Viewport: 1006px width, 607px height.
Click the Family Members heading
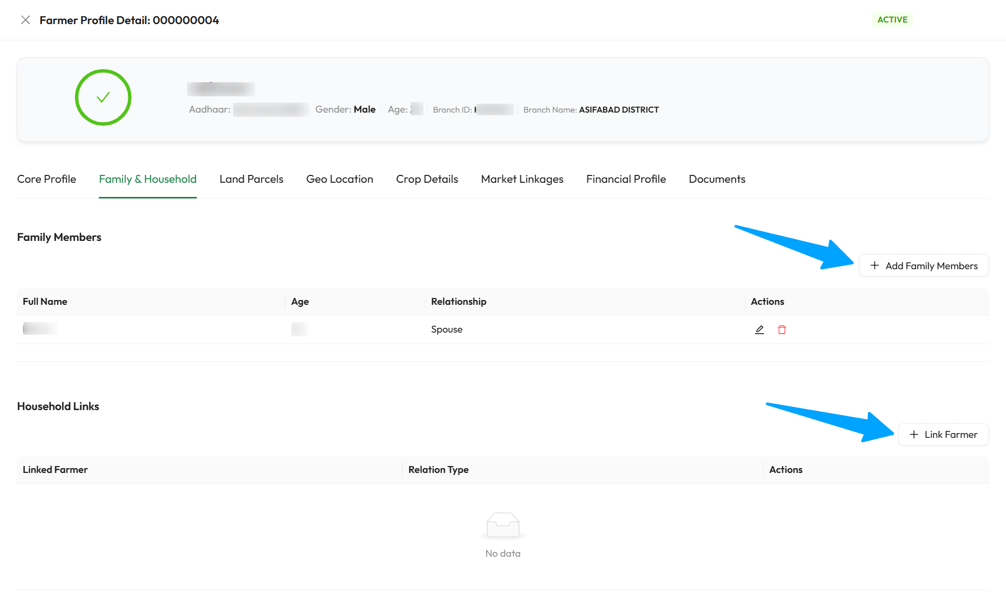click(x=59, y=237)
